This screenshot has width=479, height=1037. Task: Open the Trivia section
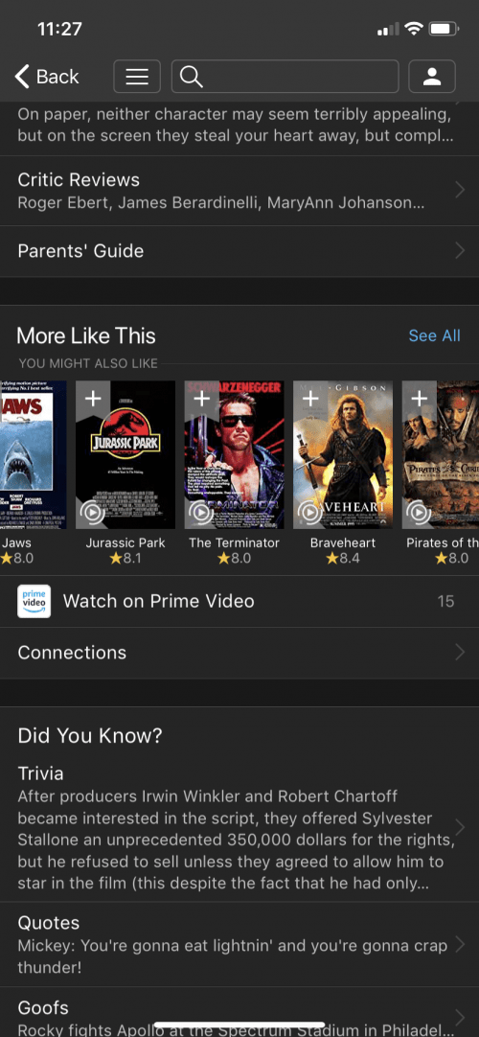coord(239,828)
